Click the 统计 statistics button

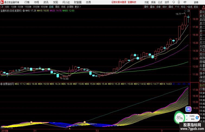coord(165,7)
